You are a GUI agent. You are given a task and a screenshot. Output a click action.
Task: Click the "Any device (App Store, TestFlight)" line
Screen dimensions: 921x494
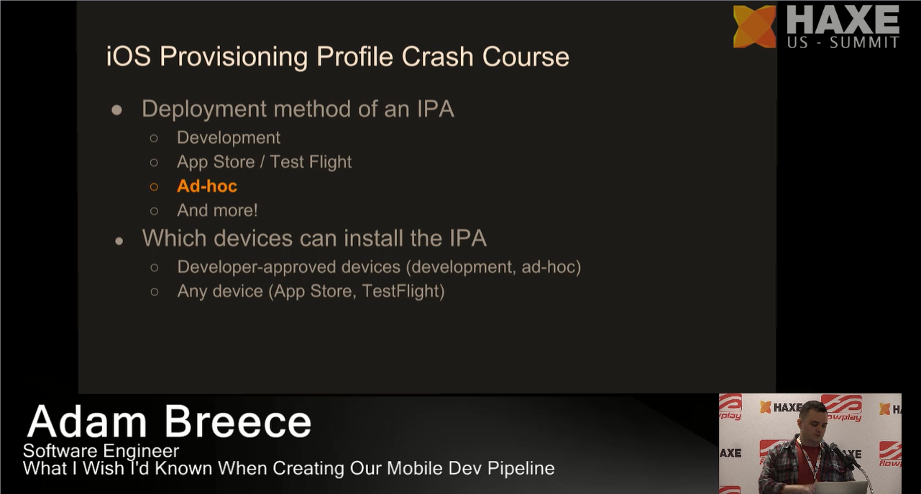pyautogui.click(x=311, y=291)
